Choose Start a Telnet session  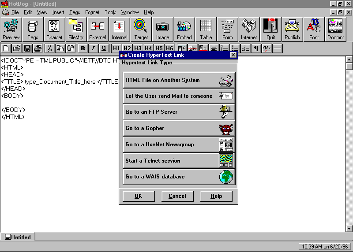(179, 160)
